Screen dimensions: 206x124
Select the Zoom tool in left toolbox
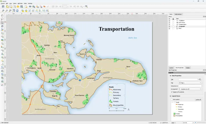pos(2,19)
